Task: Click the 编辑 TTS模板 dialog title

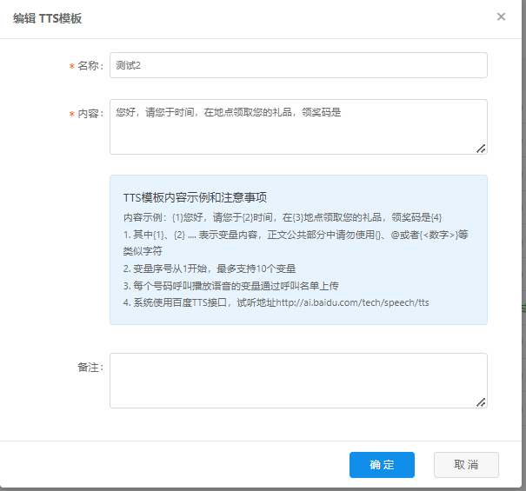Action: pyautogui.click(x=47, y=17)
